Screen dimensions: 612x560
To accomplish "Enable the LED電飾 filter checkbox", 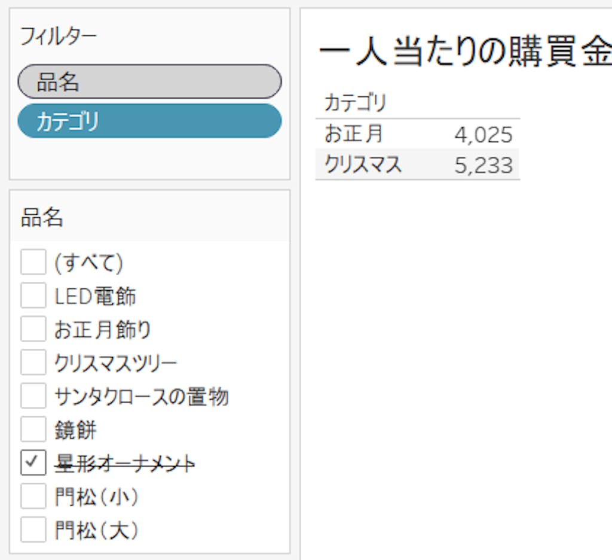I will (x=33, y=296).
